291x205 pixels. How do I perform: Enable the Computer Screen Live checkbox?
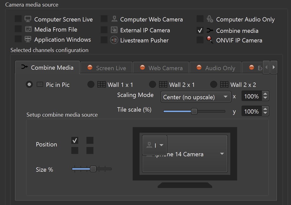[18, 19]
